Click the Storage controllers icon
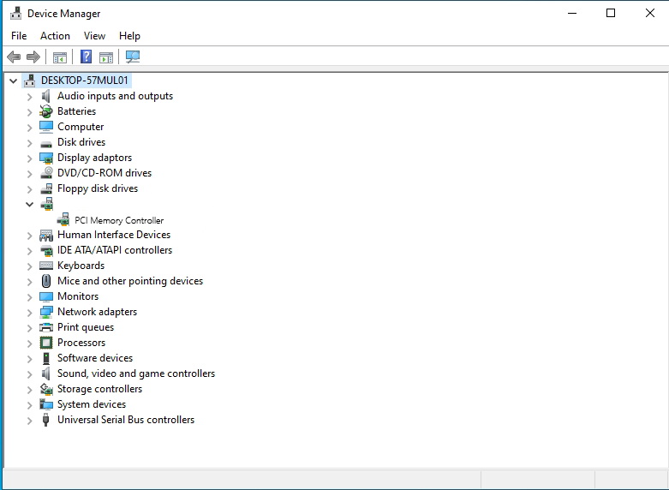The image size is (669, 490). [46, 389]
